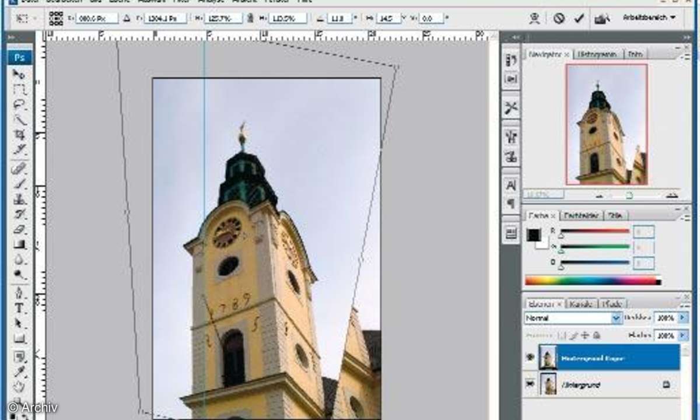700x420 pixels.
Task: Switch to the Stile styles tab
Action: 615,215
